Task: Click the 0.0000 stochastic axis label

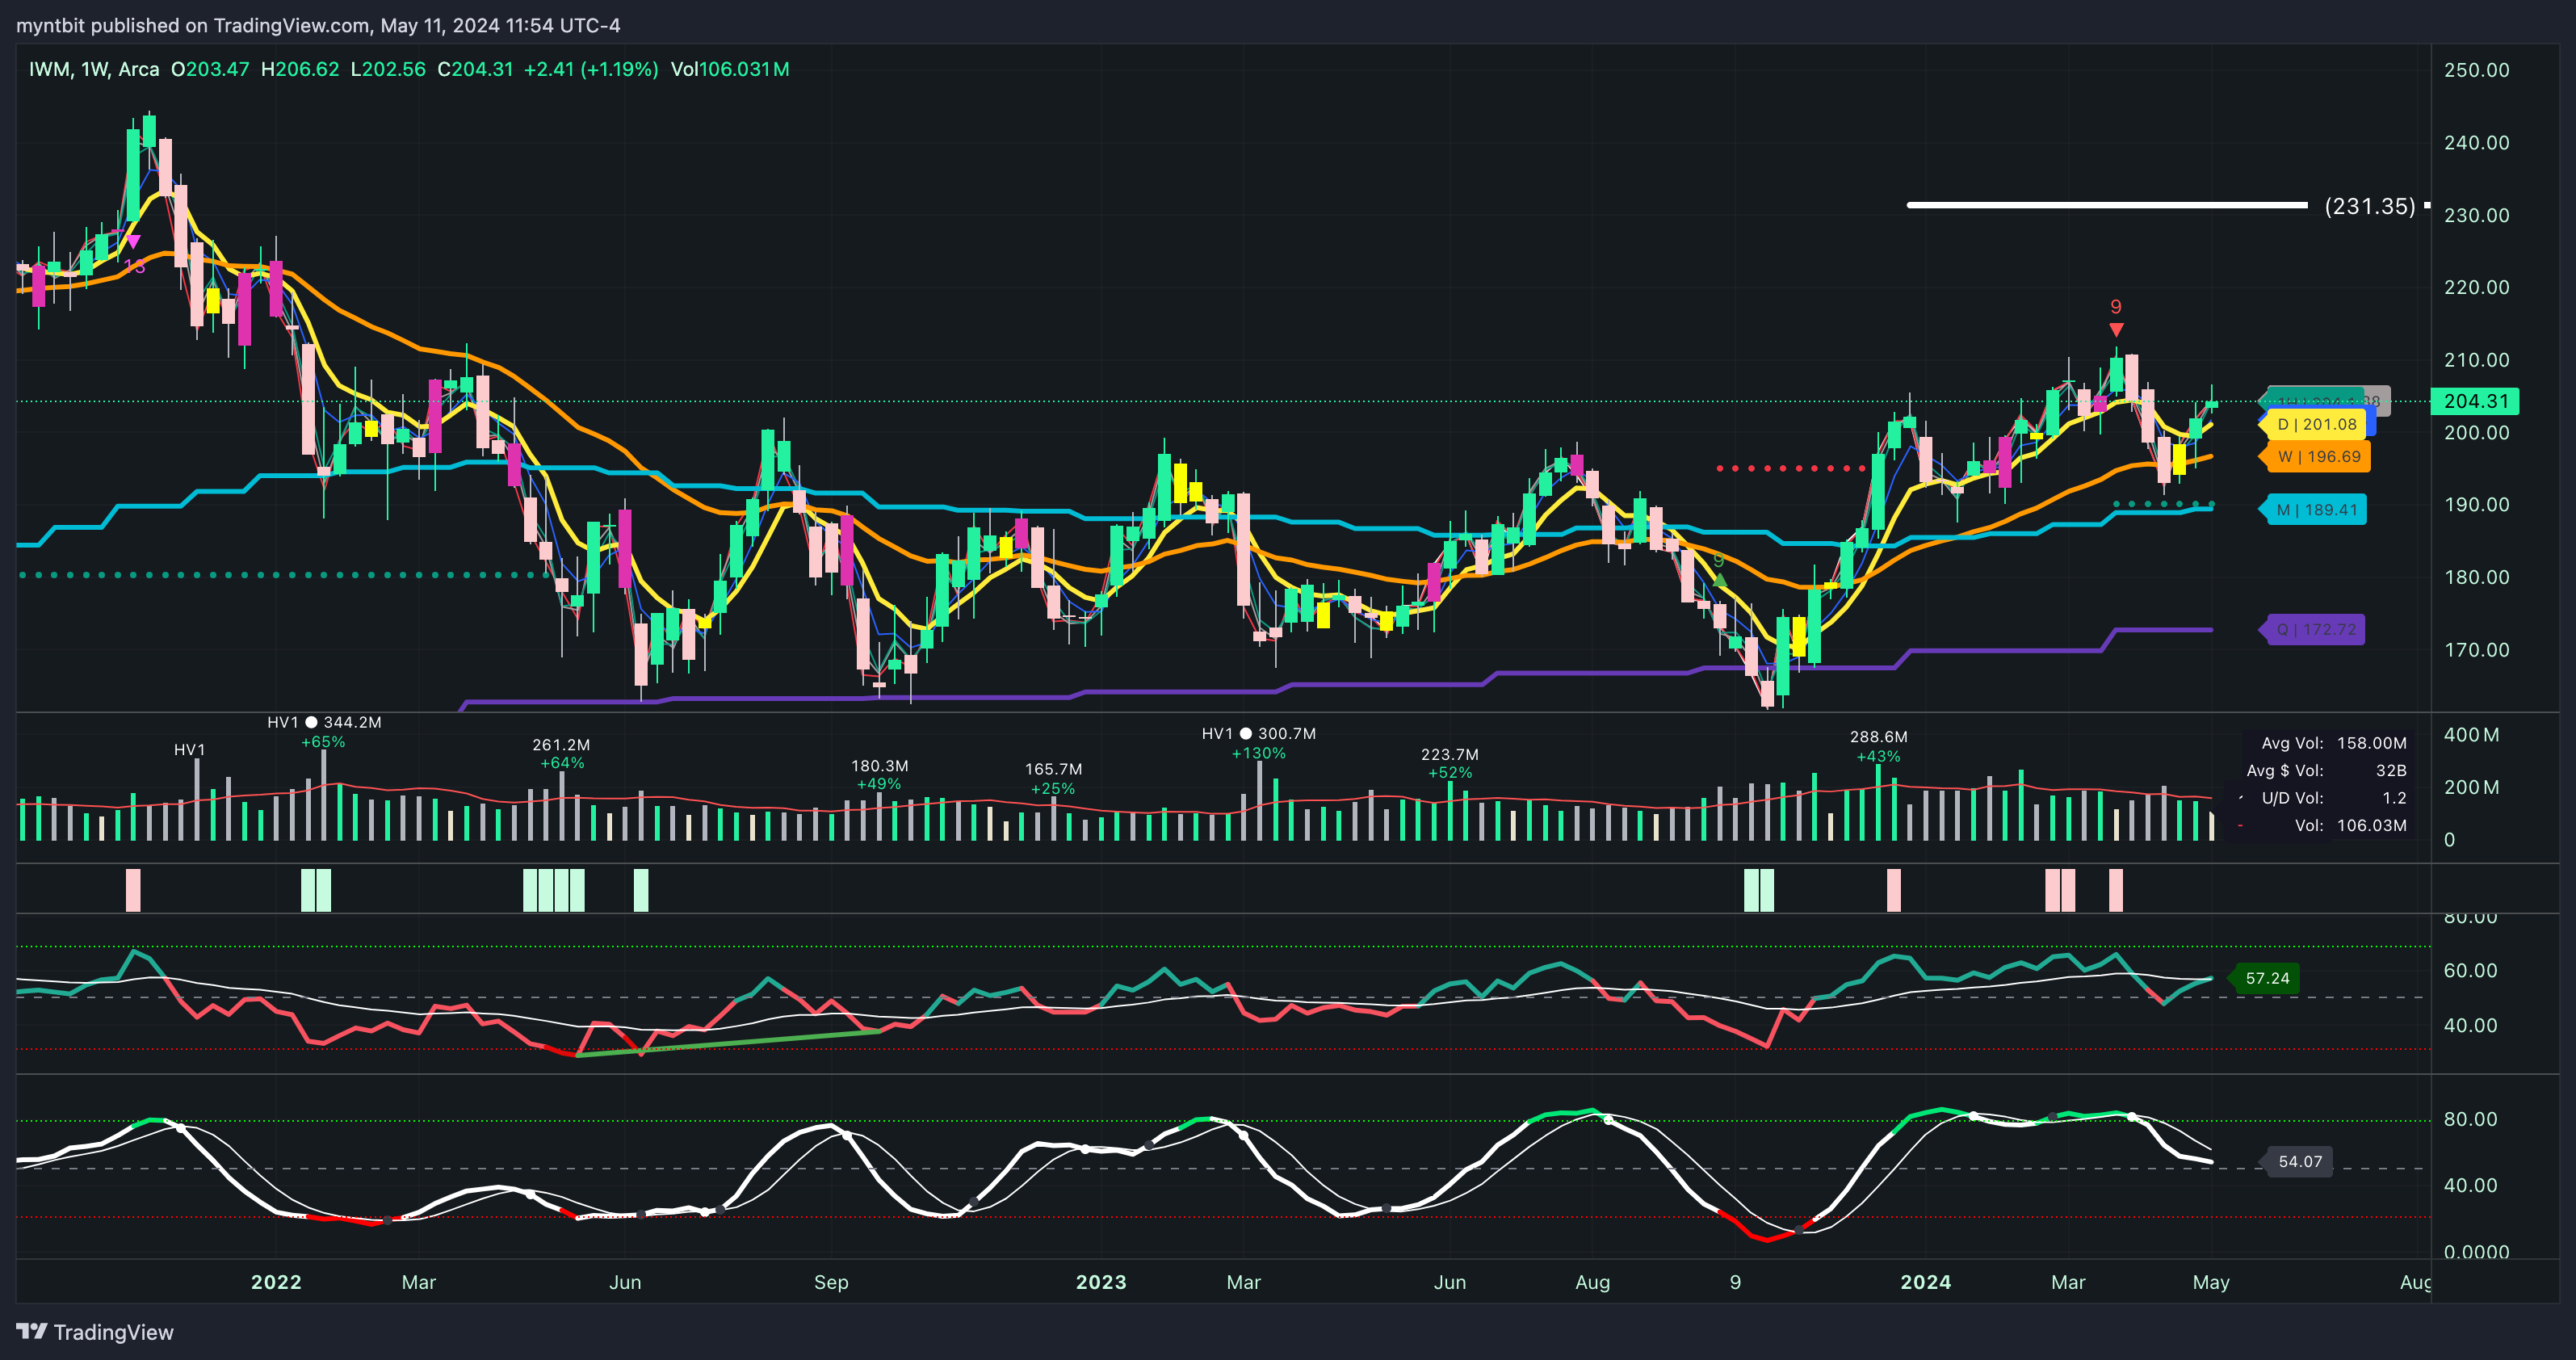Action: [2475, 1252]
